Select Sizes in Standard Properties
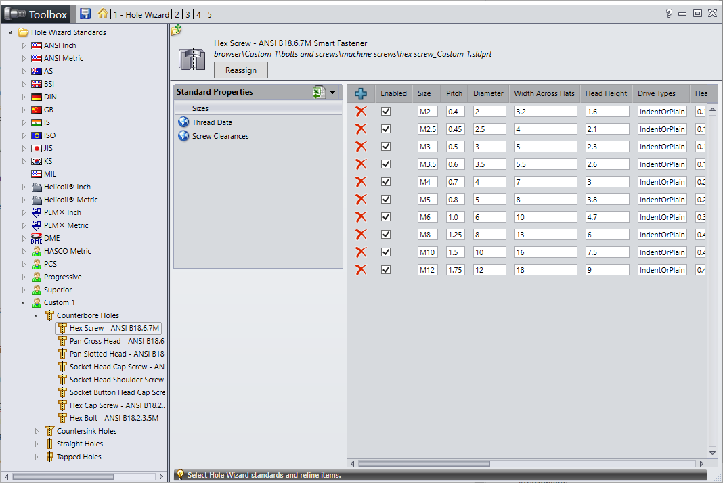This screenshot has height=483, width=723. coord(258,108)
